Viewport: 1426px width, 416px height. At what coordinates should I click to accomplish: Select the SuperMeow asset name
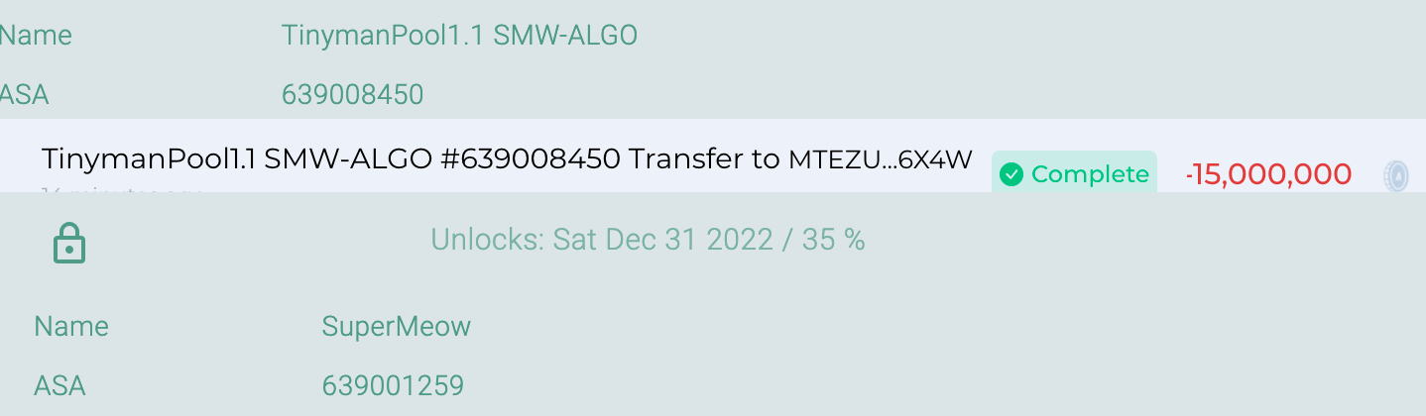[397, 327]
